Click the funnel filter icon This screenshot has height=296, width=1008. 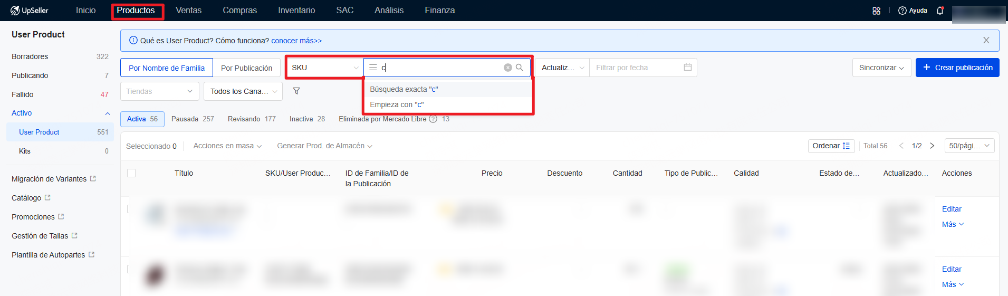pyautogui.click(x=296, y=91)
